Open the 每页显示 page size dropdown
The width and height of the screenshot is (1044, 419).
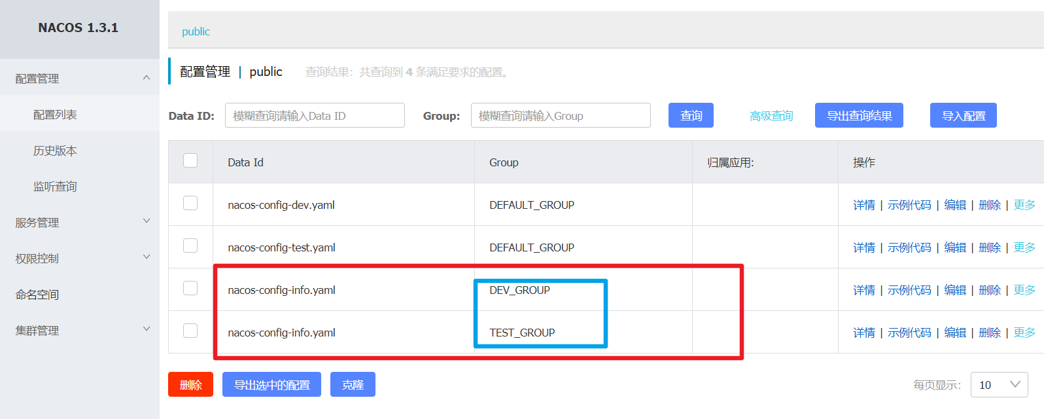point(999,385)
